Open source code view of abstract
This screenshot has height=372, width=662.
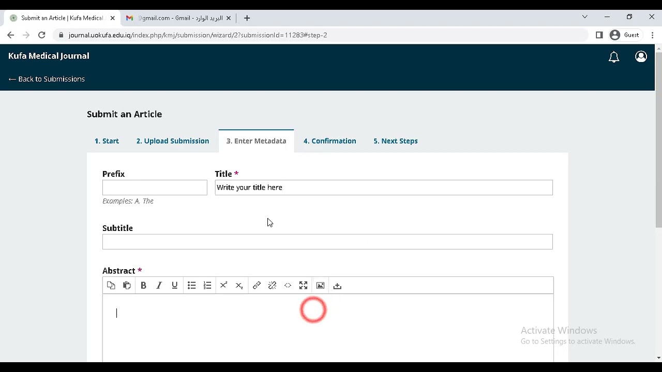pyautogui.click(x=288, y=286)
